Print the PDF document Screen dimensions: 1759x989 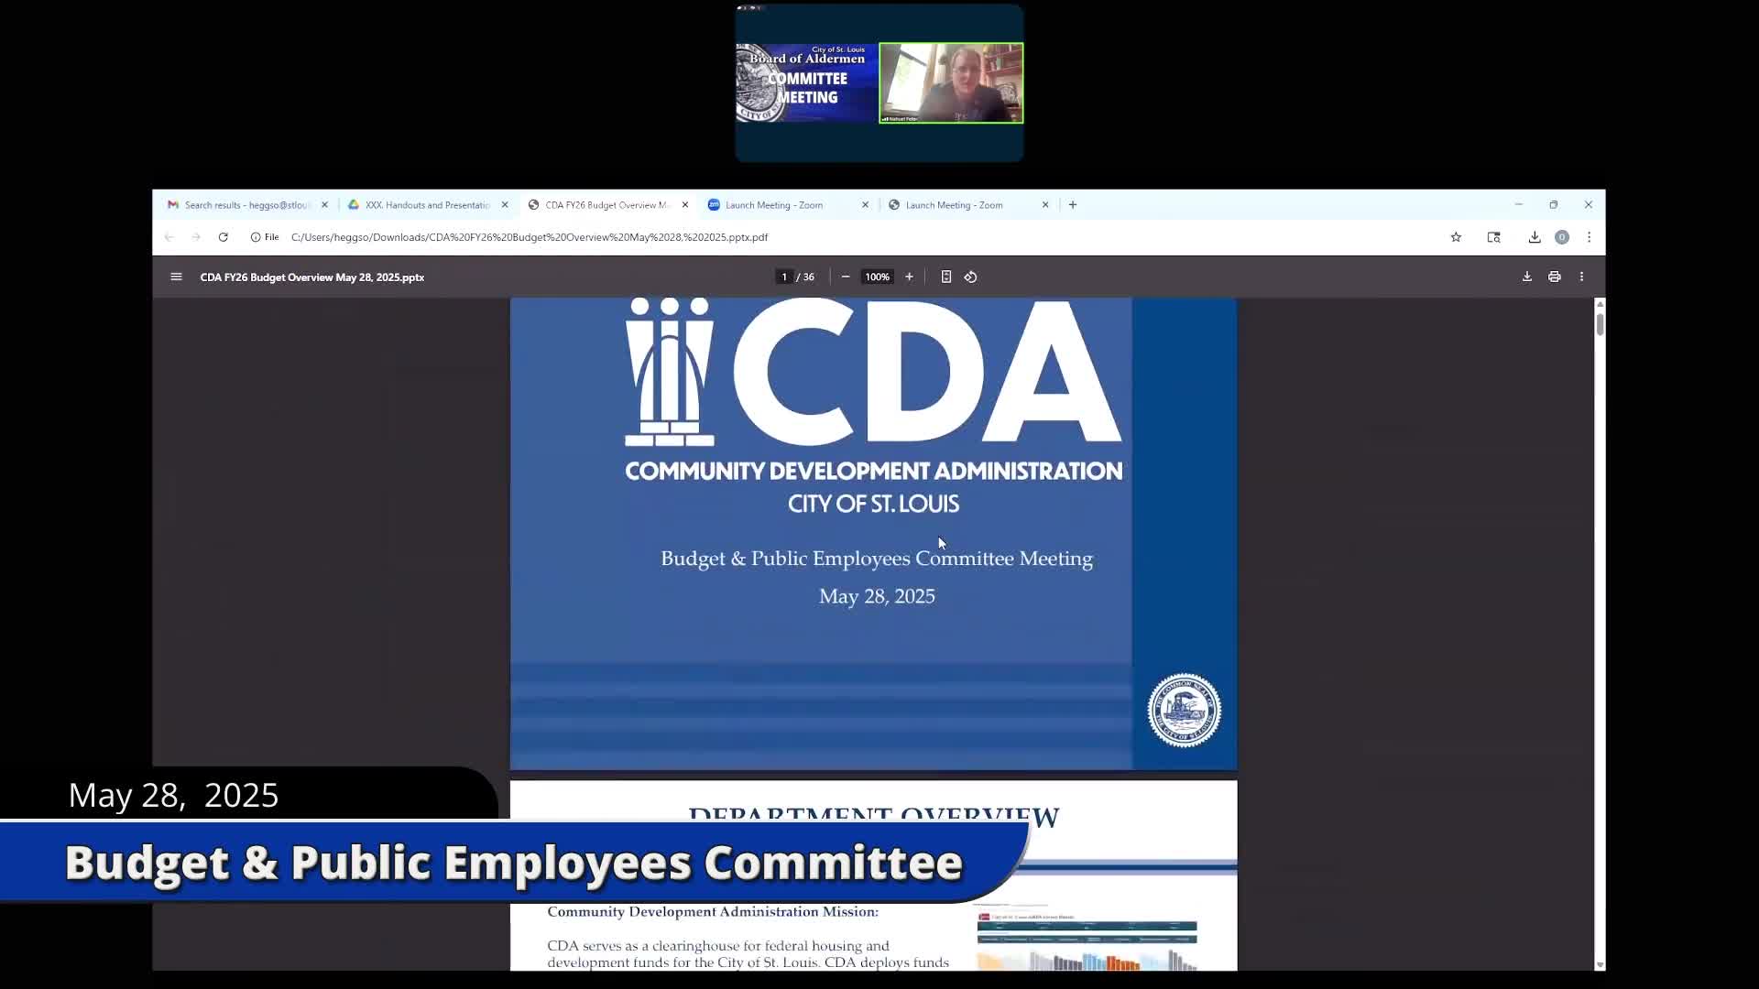tap(1555, 277)
